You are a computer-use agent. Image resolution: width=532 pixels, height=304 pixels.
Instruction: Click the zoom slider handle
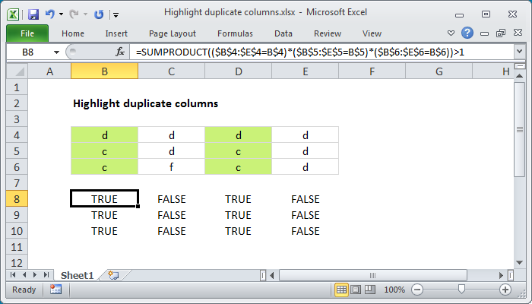coord(461,290)
